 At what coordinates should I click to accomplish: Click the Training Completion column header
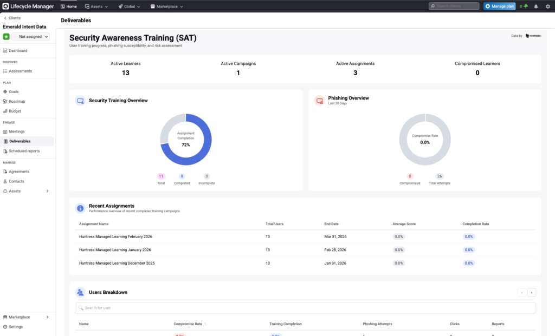tap(286, 324)
